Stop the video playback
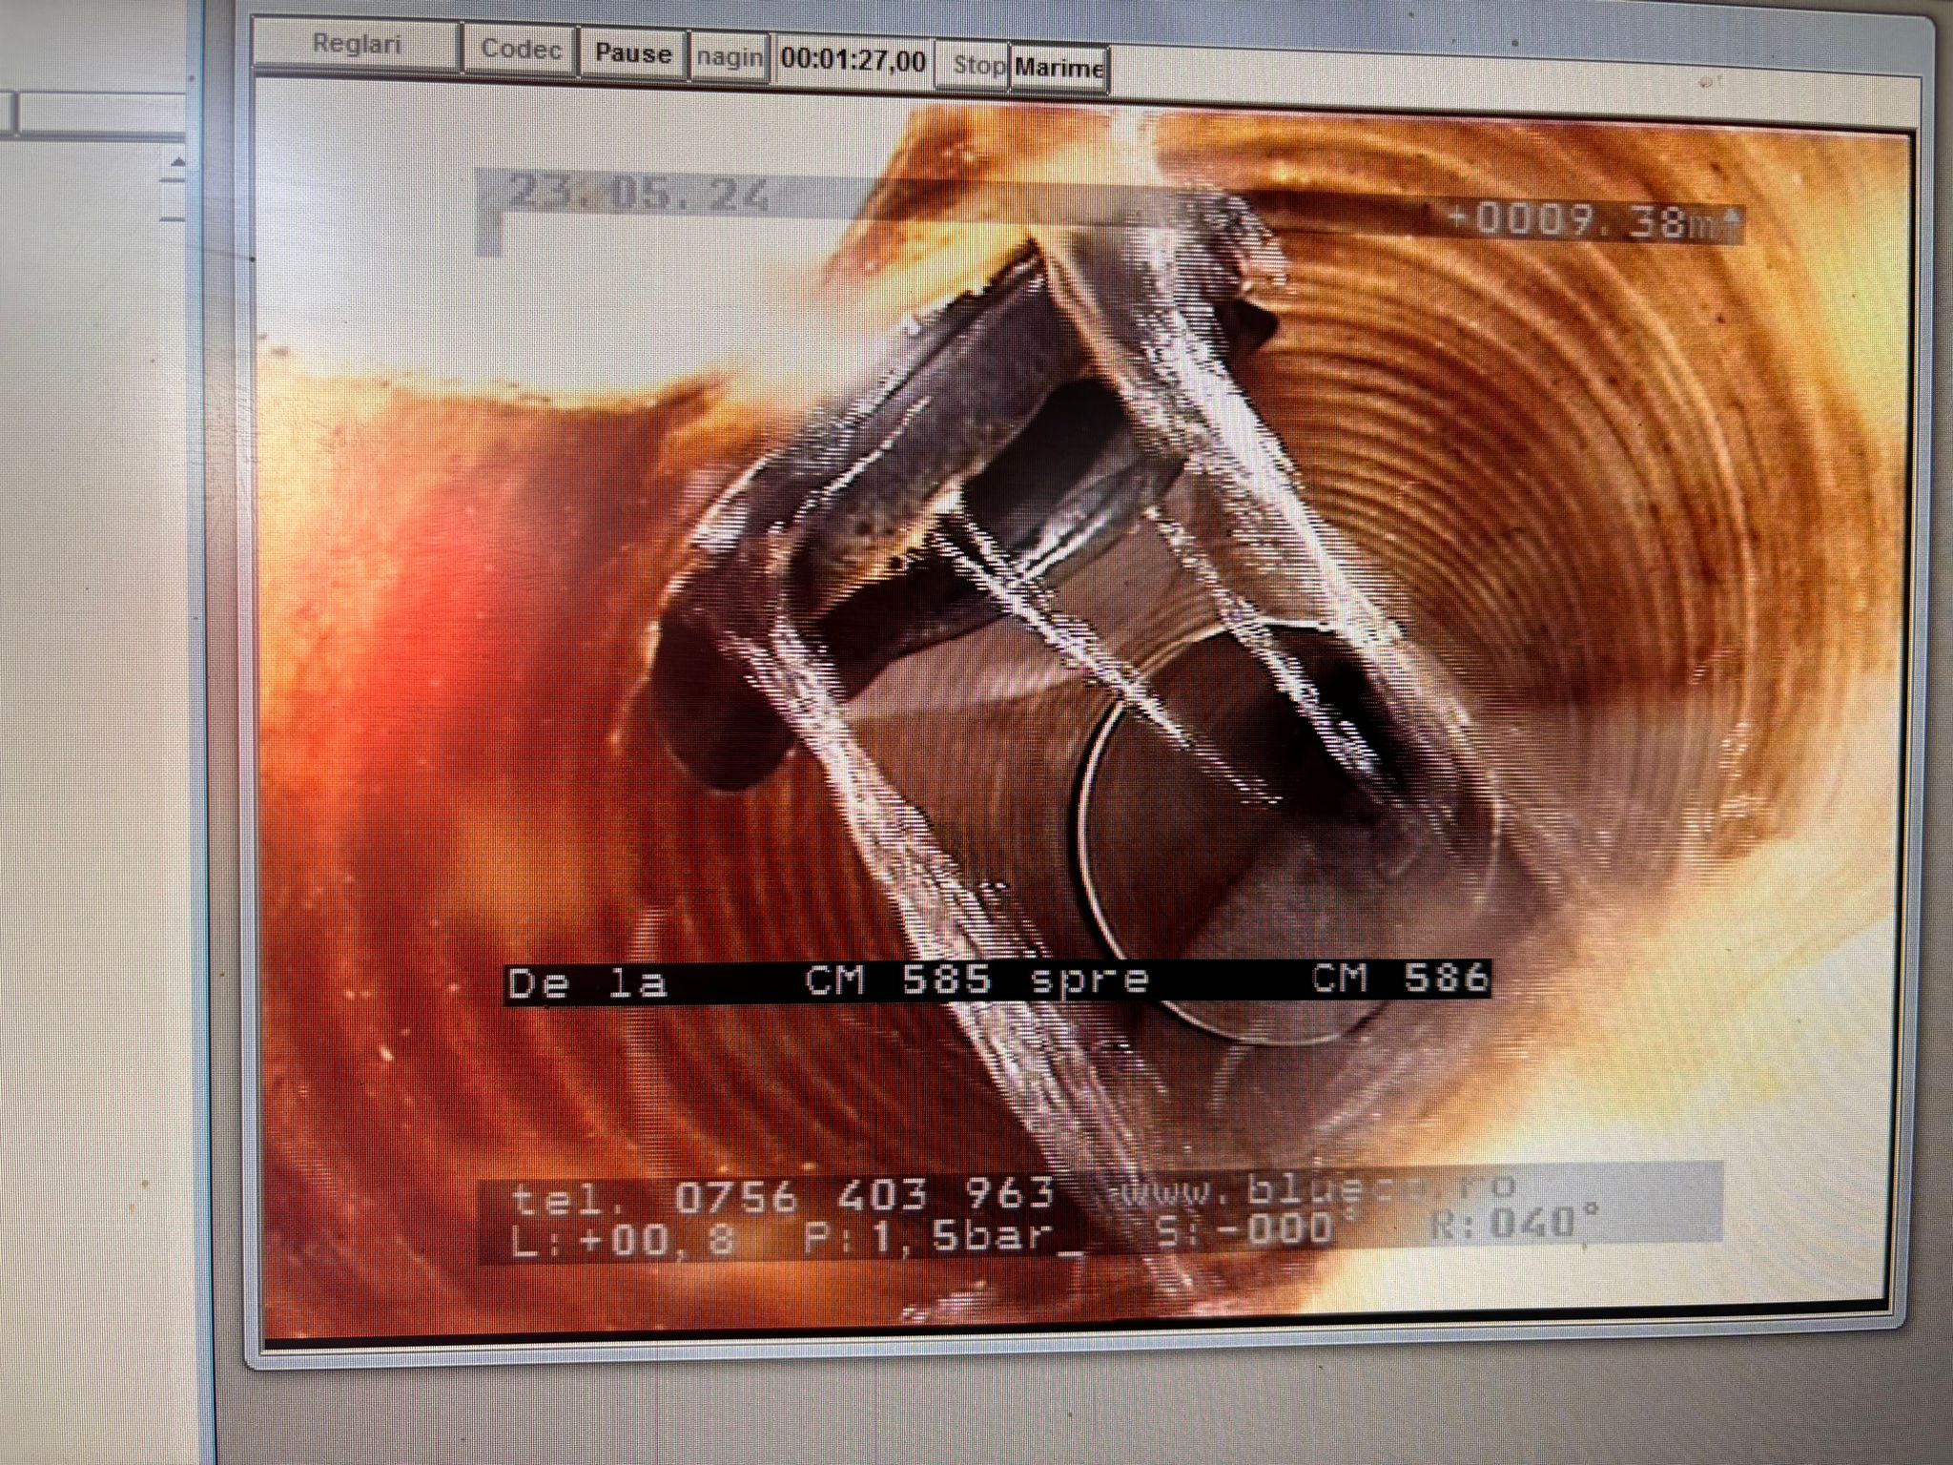This screenshot has height=1465, width=1953. pos(976,66)
